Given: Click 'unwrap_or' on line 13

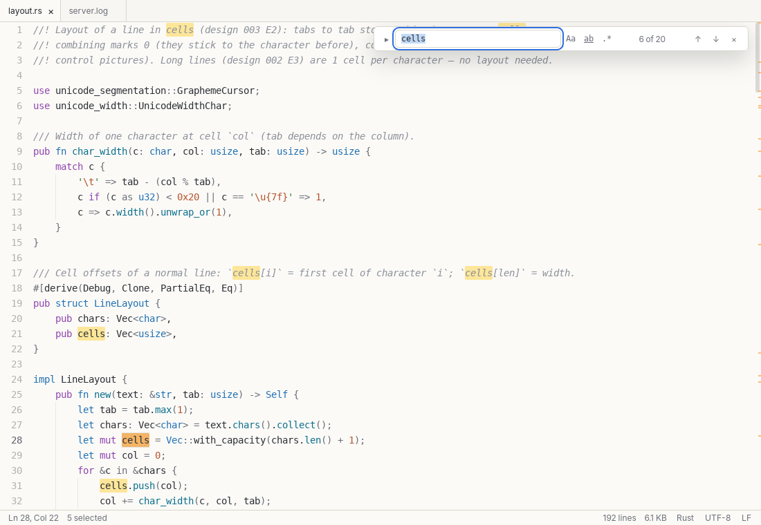Looking at the screenshot, I should [x=185, y=212].
